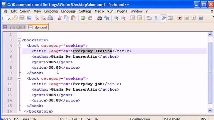Click price value 30.00 on line 14
This screenshot has width=214, height=120.
55,100
